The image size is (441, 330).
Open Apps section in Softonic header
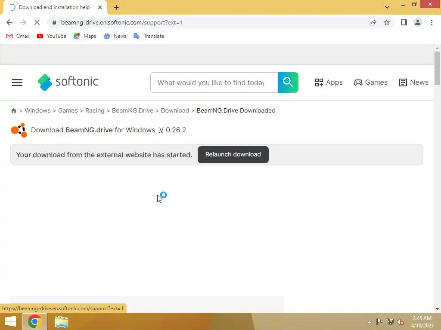coord(329,82)
